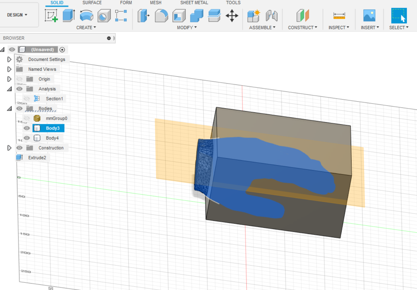Viewport: 417px width, 290px height.
Task: Collapse the Analysis folder
Action: coord(9,89)
